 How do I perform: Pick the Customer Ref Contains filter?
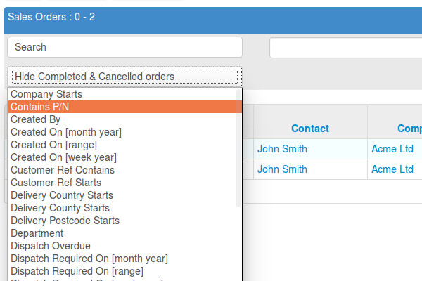click(x=63, y=170)
